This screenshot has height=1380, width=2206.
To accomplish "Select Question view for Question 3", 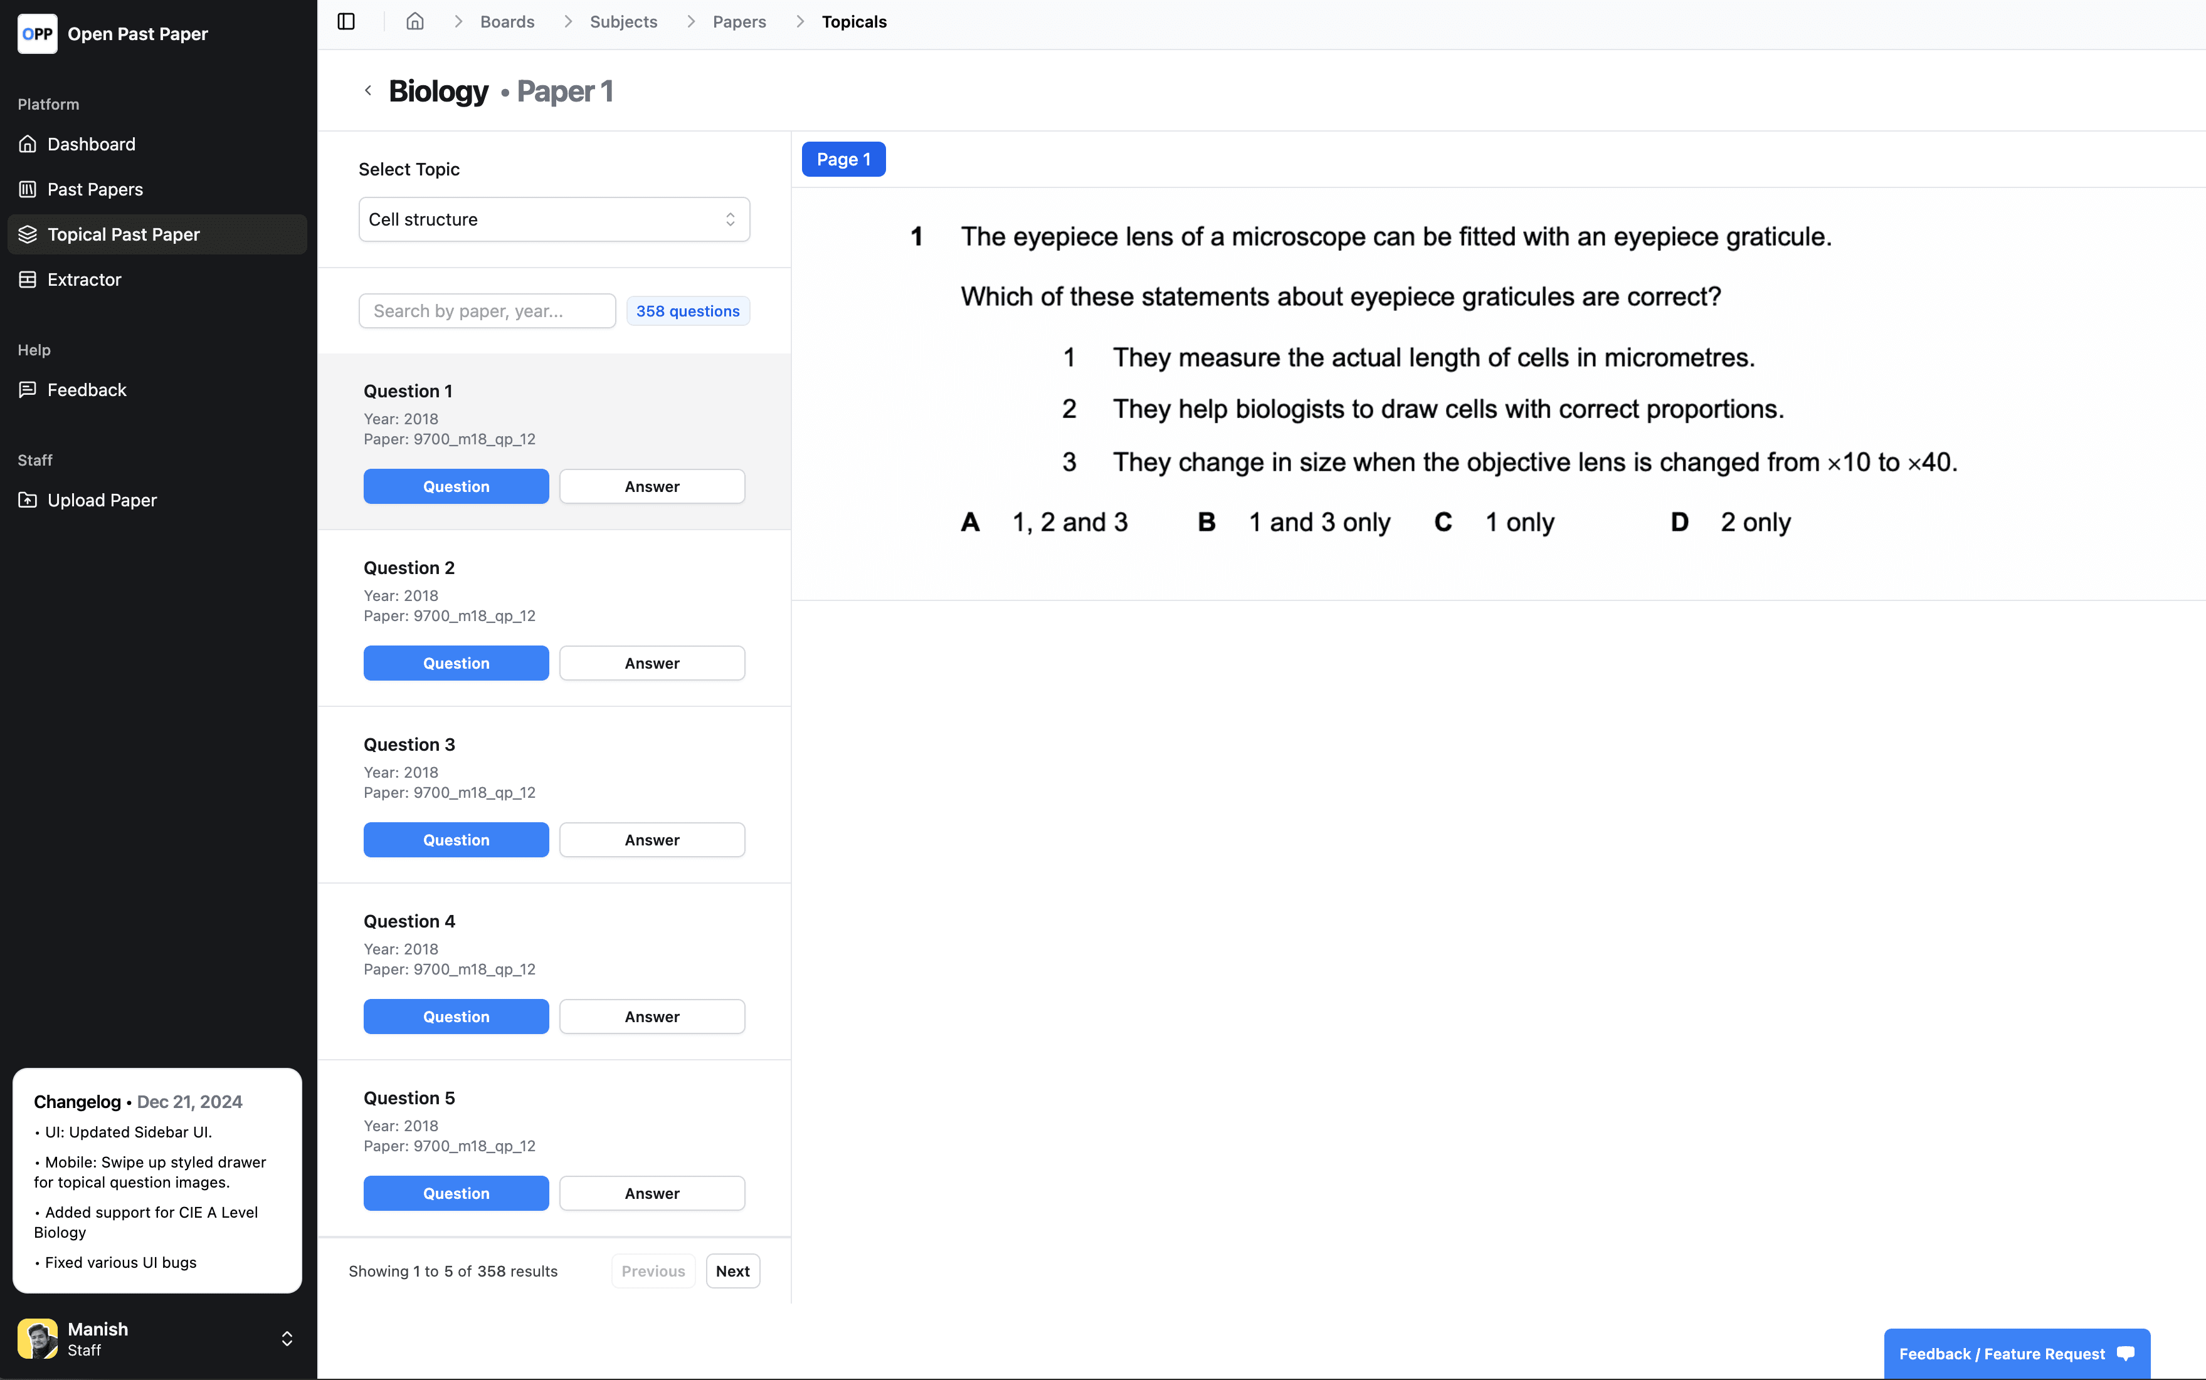I will click(x=456, y=840).
